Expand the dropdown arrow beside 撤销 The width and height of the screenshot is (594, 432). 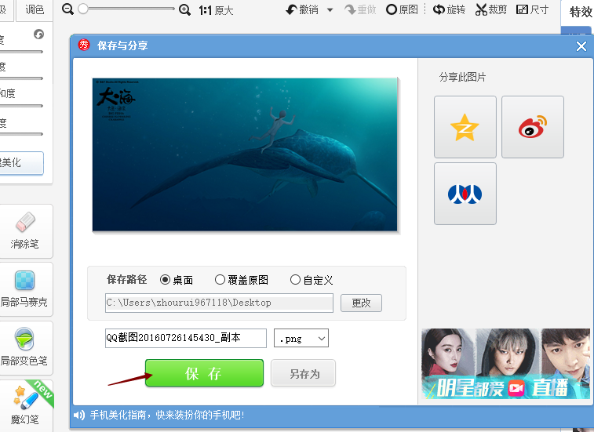click(x=330, y=10)
